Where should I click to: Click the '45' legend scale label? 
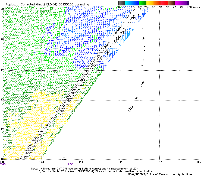181,7
